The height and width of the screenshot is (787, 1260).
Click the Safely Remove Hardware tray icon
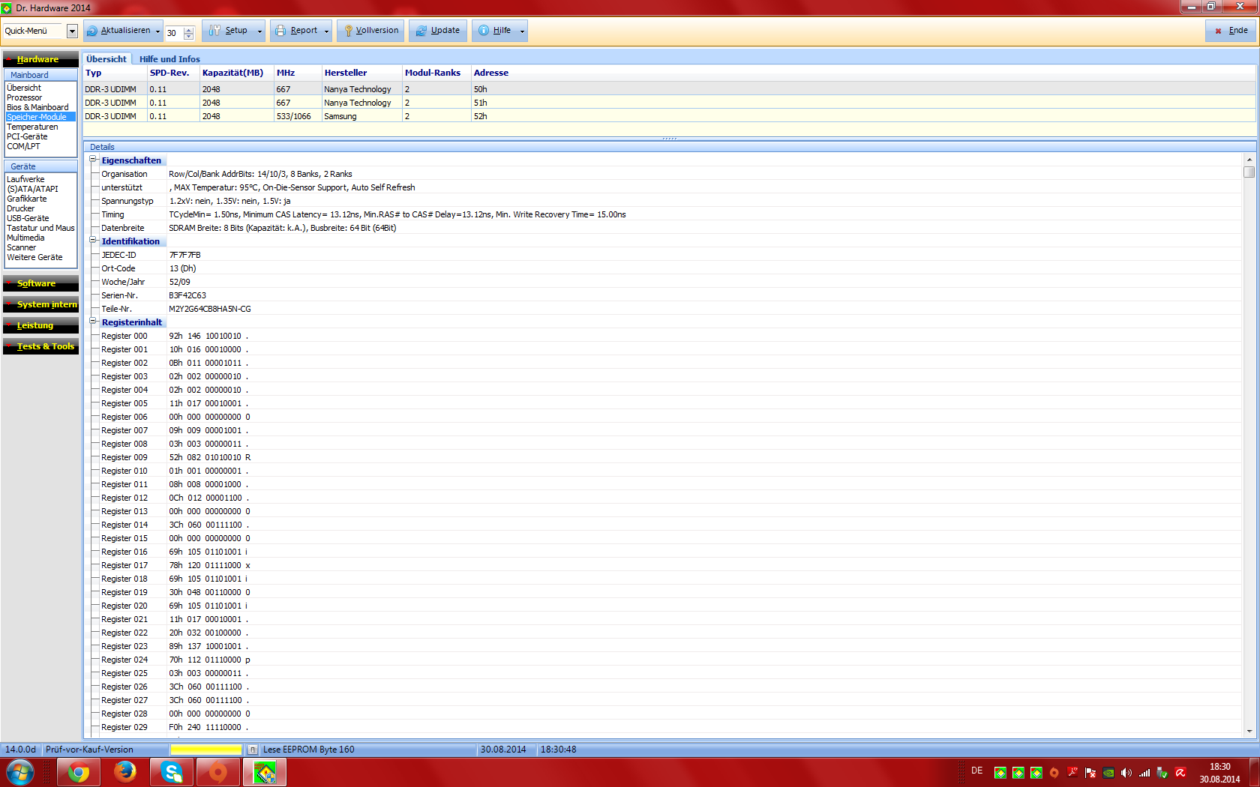(1162, 773)
